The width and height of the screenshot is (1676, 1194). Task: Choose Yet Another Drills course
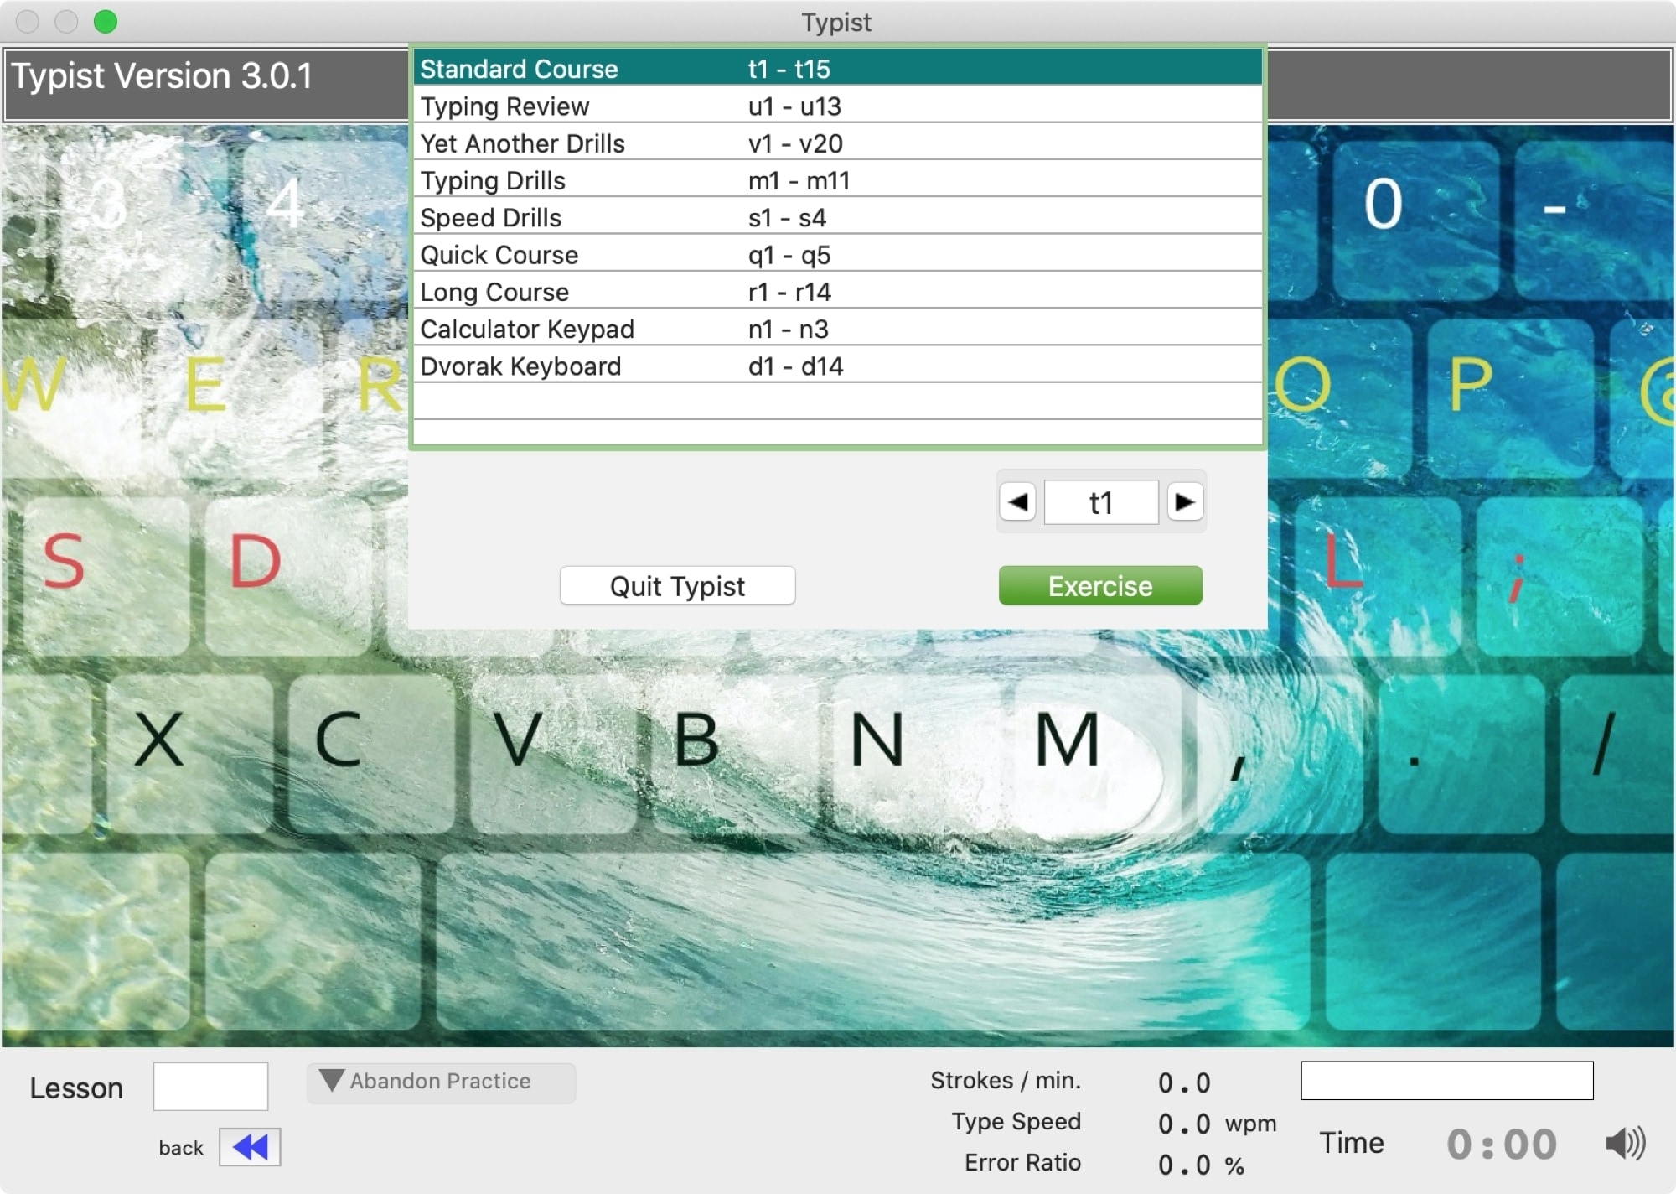523,143
